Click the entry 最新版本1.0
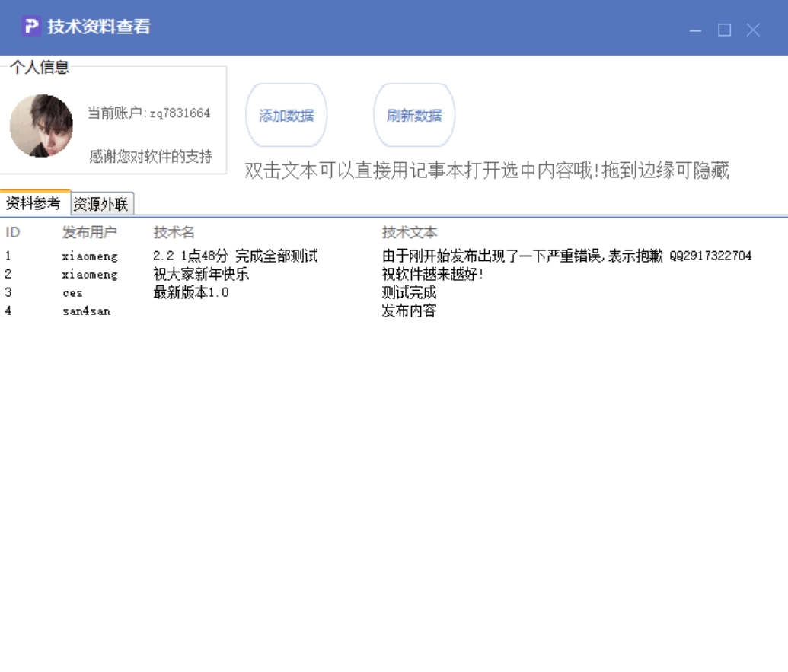 191,292
